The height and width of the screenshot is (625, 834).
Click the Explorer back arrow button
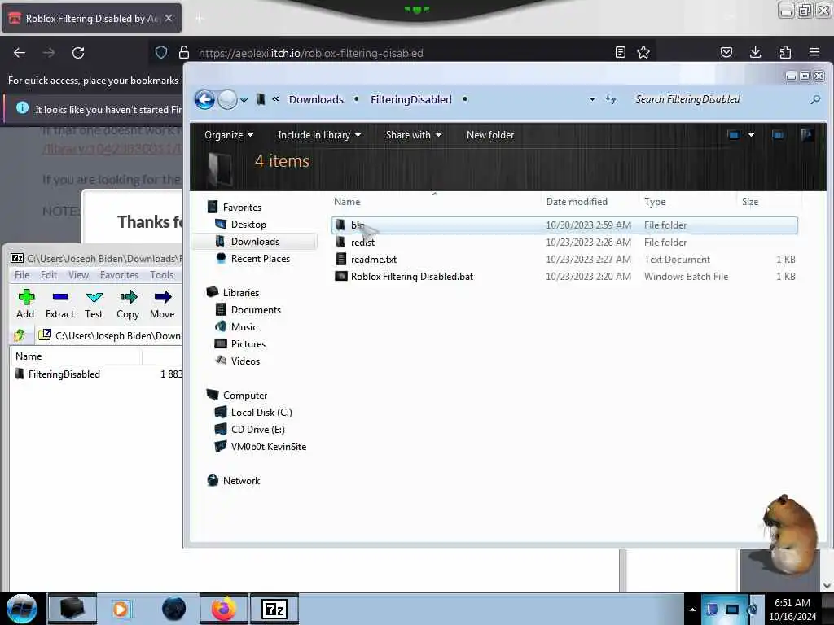204,99
